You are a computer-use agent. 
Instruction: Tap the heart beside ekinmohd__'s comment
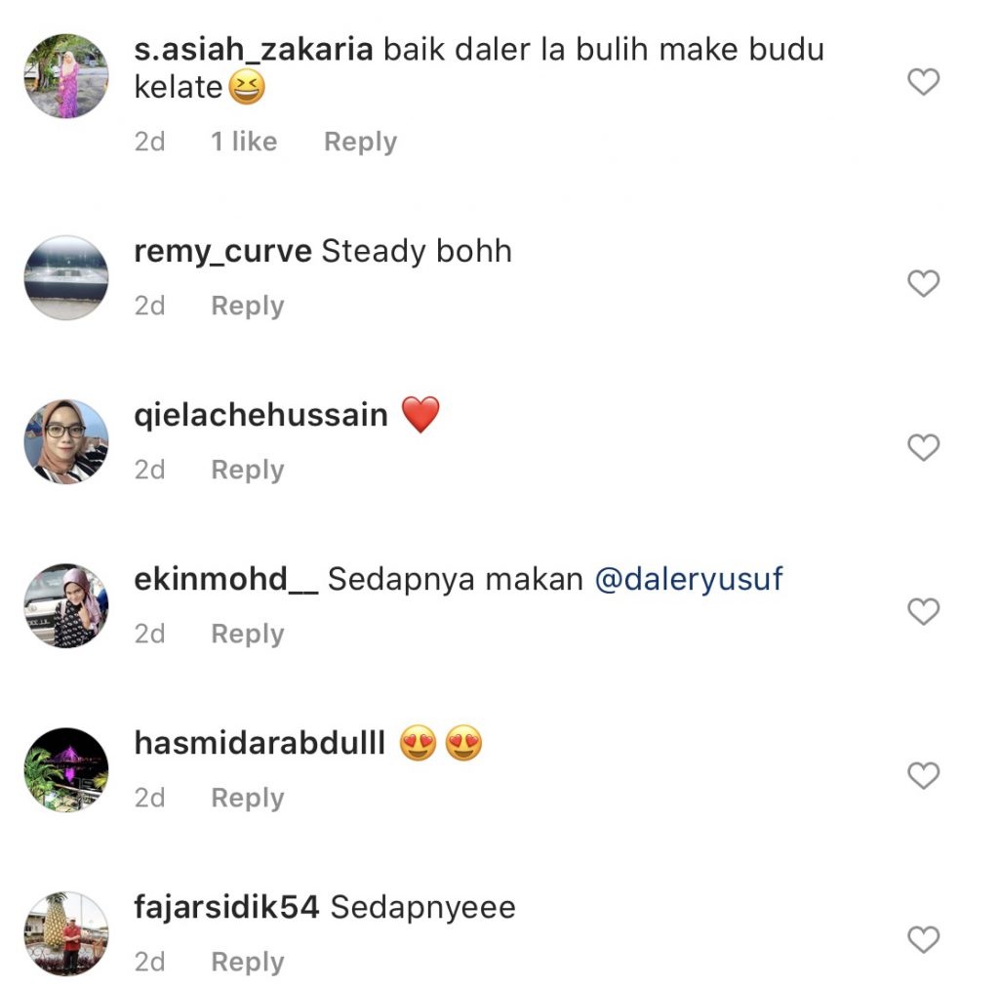tap(923, 611)
